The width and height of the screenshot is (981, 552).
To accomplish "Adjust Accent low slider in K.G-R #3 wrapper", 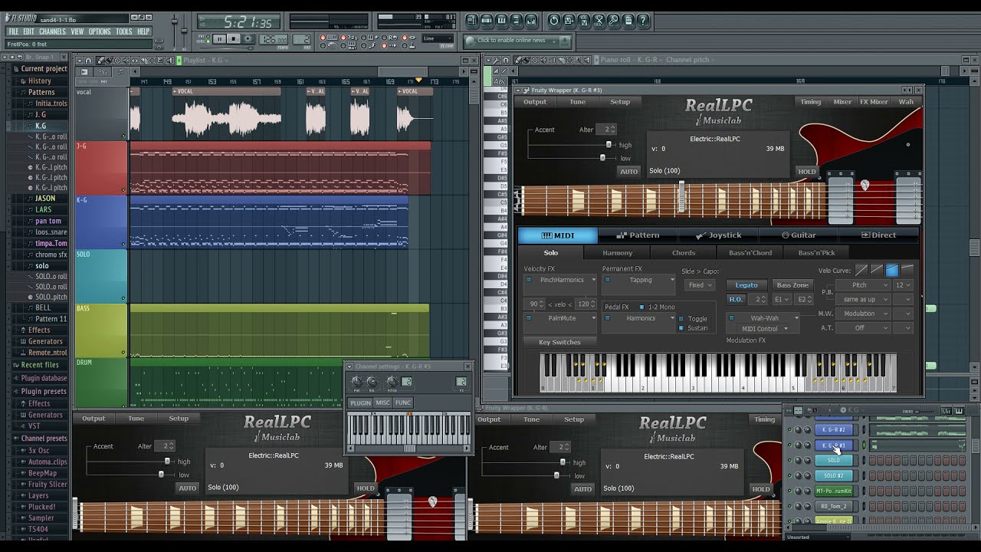I will [x=602, y=157].
